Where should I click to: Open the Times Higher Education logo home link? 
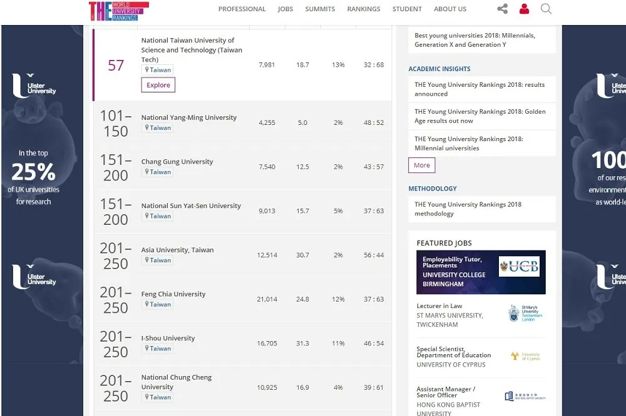pyautogui.click(x=118, y=11)
